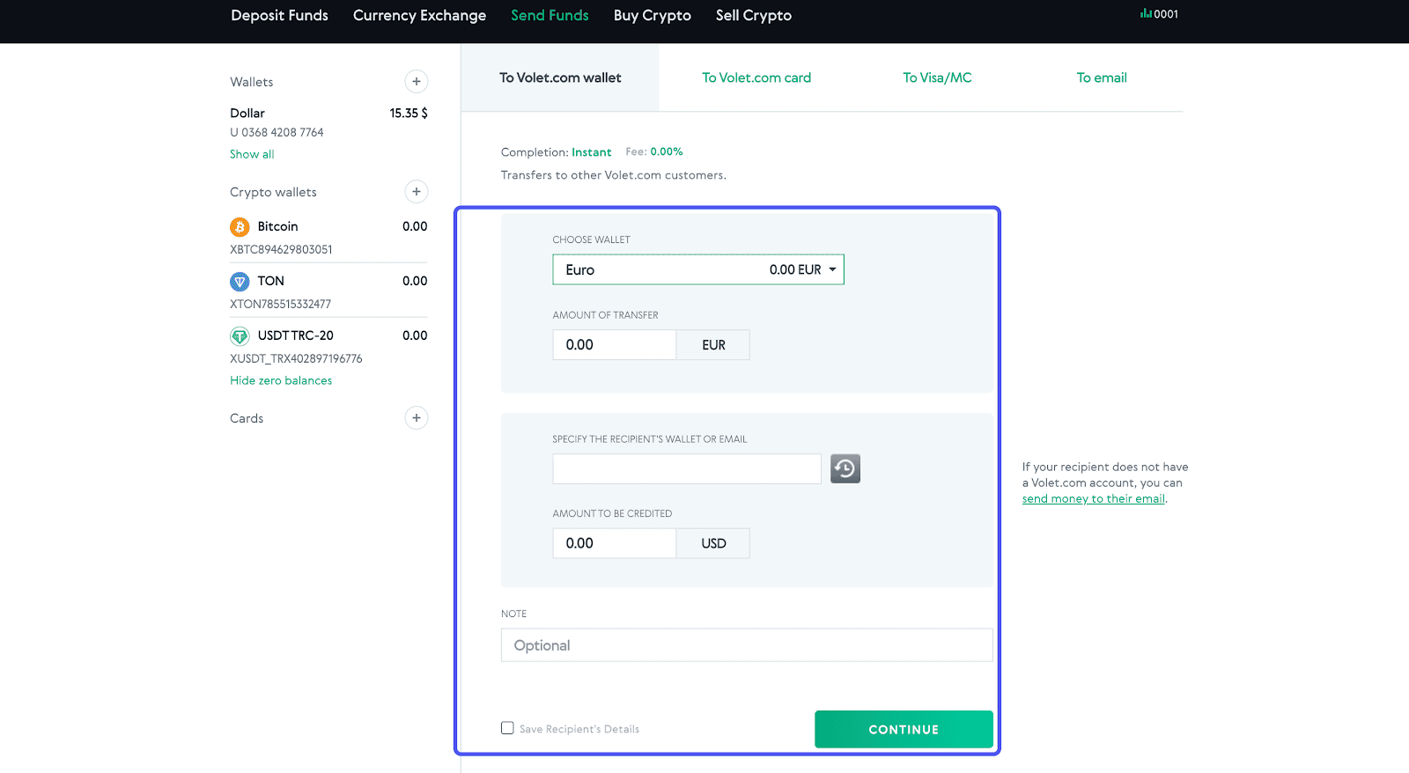Add a new wallet with the plus icon beside Wallets
Screen dimensions: 1409x773
coord(417,82)
